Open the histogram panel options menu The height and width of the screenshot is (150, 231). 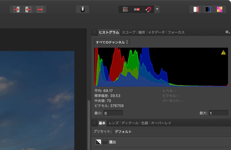pos(227,32)
